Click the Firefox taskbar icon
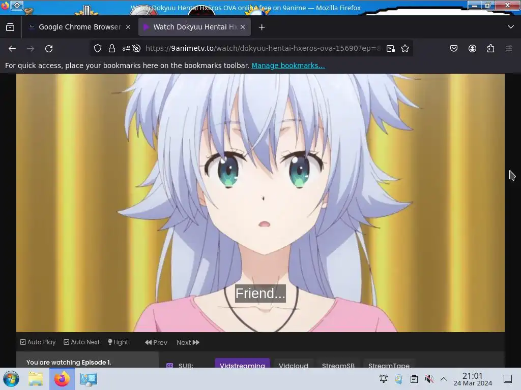The image size is (521, 390). point(62,379)
